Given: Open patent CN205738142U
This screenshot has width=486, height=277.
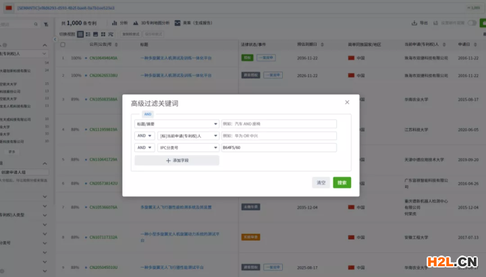Looking at the screenshot, I should pyautogui.click(x=103, y=183).
